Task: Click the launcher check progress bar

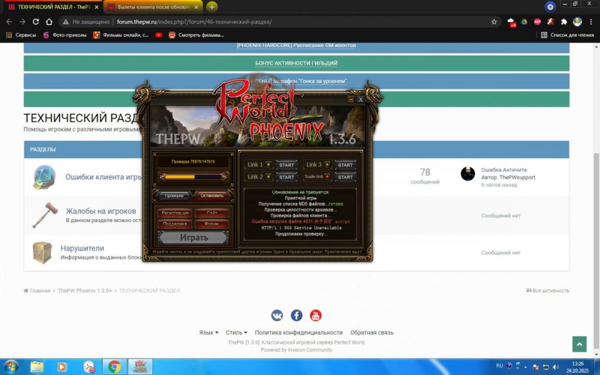Action: (193, 177)
